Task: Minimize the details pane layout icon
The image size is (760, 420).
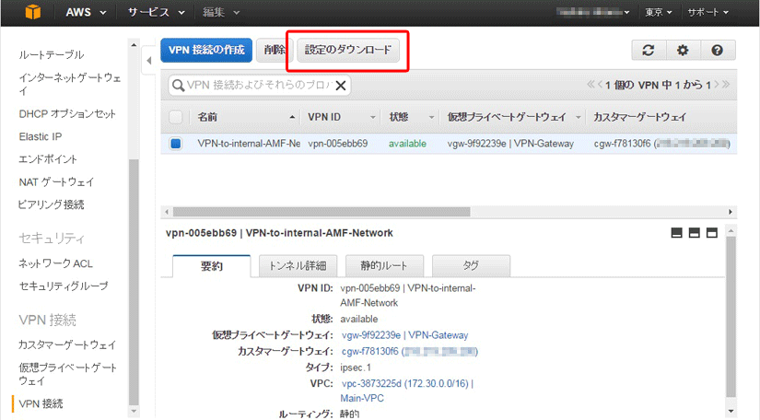Action: point(677,233)
